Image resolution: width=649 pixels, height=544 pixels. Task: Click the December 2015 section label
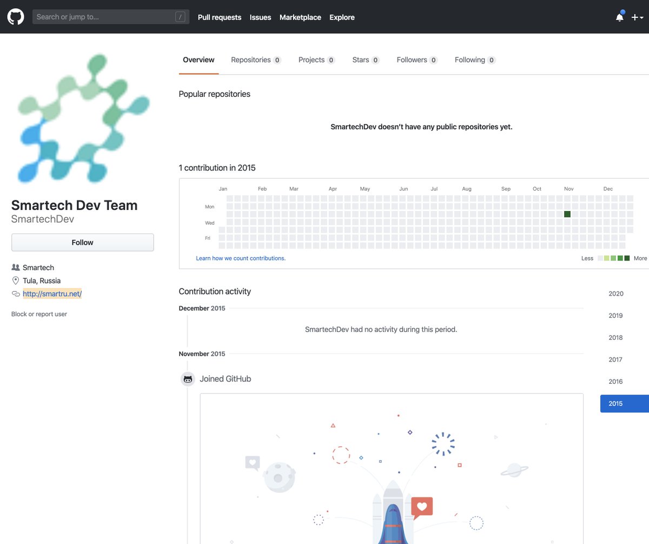[x=202, y=309]
